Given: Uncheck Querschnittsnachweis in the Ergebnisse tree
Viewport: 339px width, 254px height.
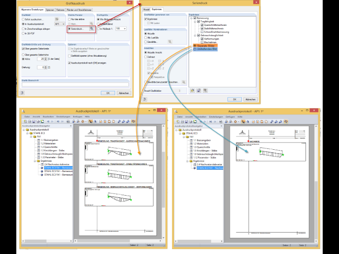Looking at the screenshot, I should point(202,25).
